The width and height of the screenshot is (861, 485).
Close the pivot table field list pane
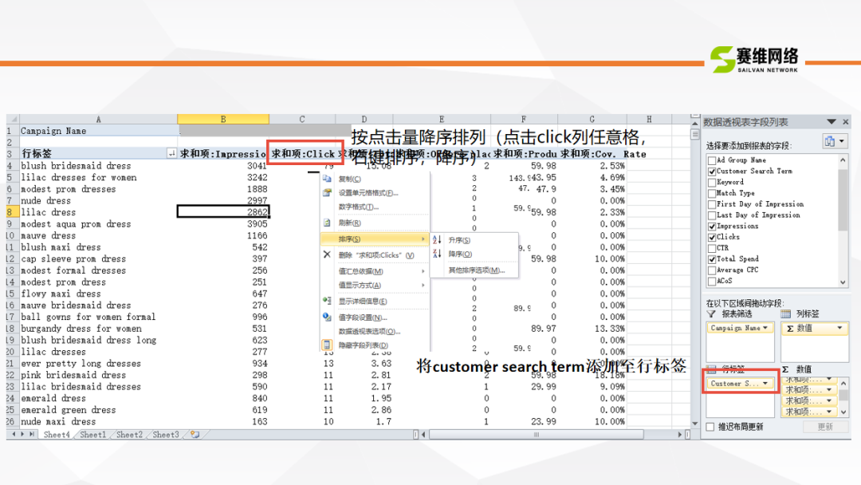[846, 122]
